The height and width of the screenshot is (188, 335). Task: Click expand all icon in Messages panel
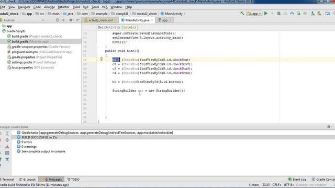[x=7, y=134]
